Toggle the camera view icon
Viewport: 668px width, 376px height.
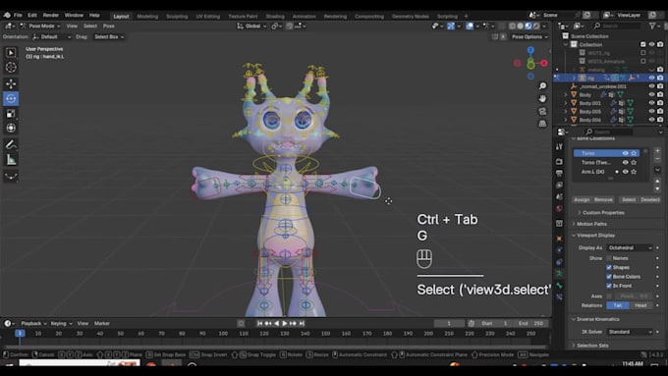(x=542, y=111)
